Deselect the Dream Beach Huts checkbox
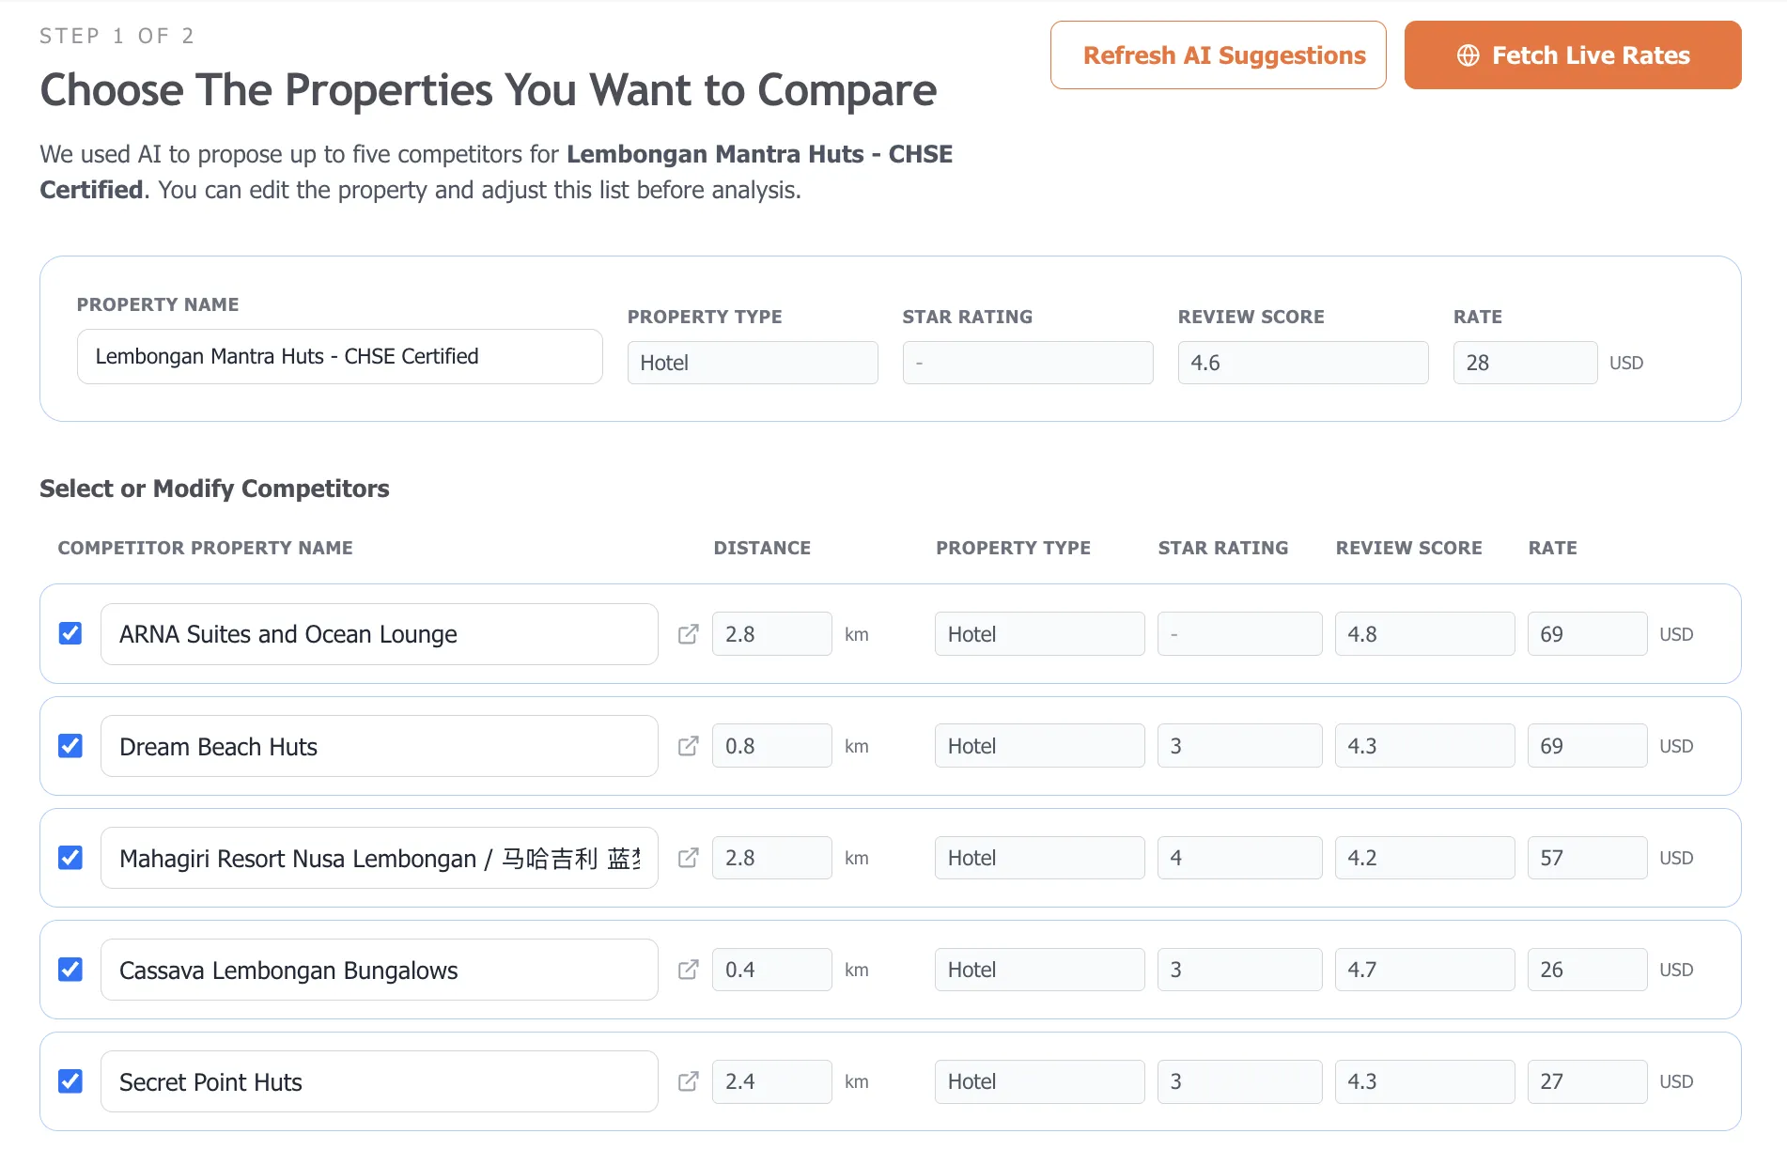This screenshot has height=1165, width=1787. click(x=70, y=745)
